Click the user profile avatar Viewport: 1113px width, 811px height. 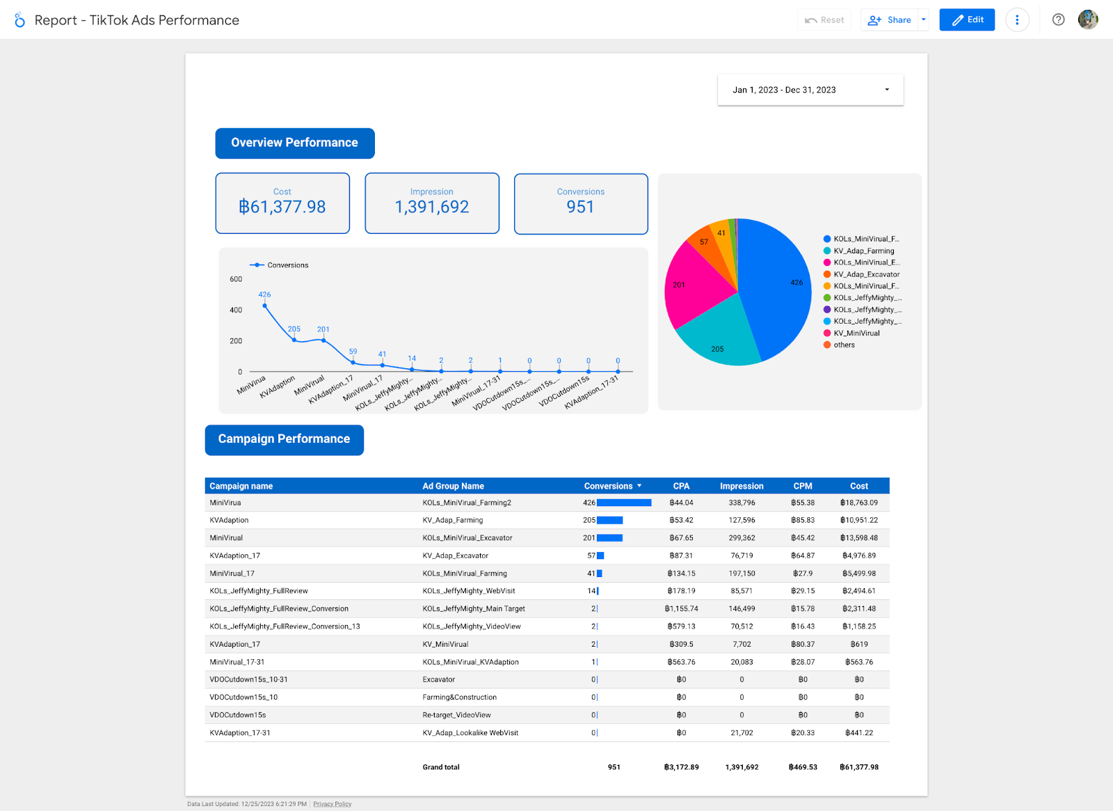tap(1088, 20)
